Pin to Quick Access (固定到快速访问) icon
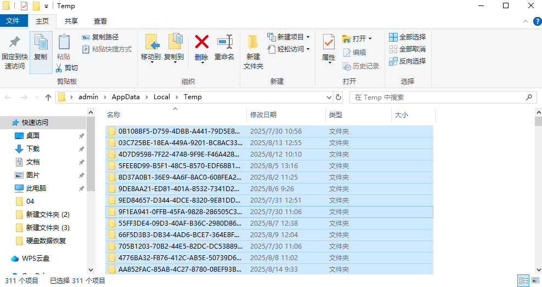The width and height of the screenshot is (542, 287). pos(14,43)
